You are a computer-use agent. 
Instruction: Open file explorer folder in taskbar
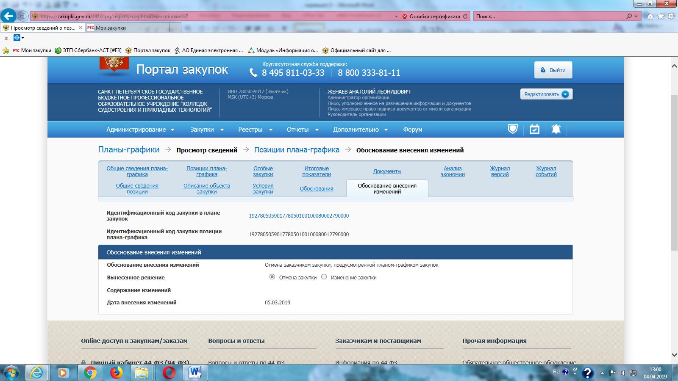142,373
